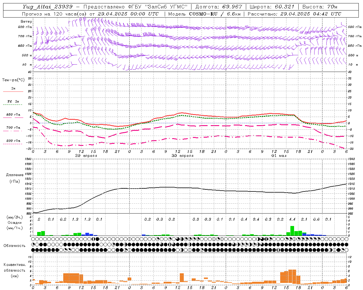
Task: Click the Td 2м legend label
Action: tap(13, 101)
